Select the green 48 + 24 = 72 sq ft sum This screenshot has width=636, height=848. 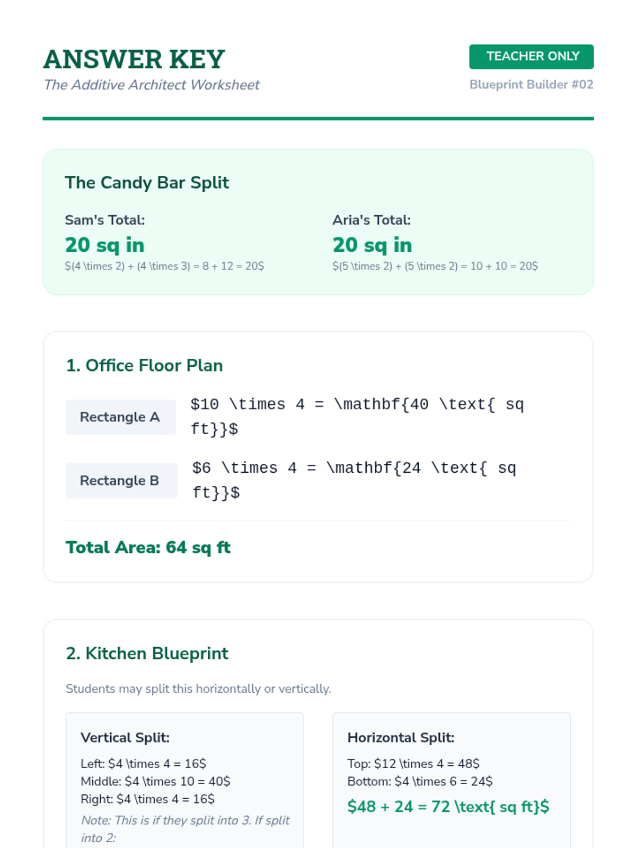[448, 807]
